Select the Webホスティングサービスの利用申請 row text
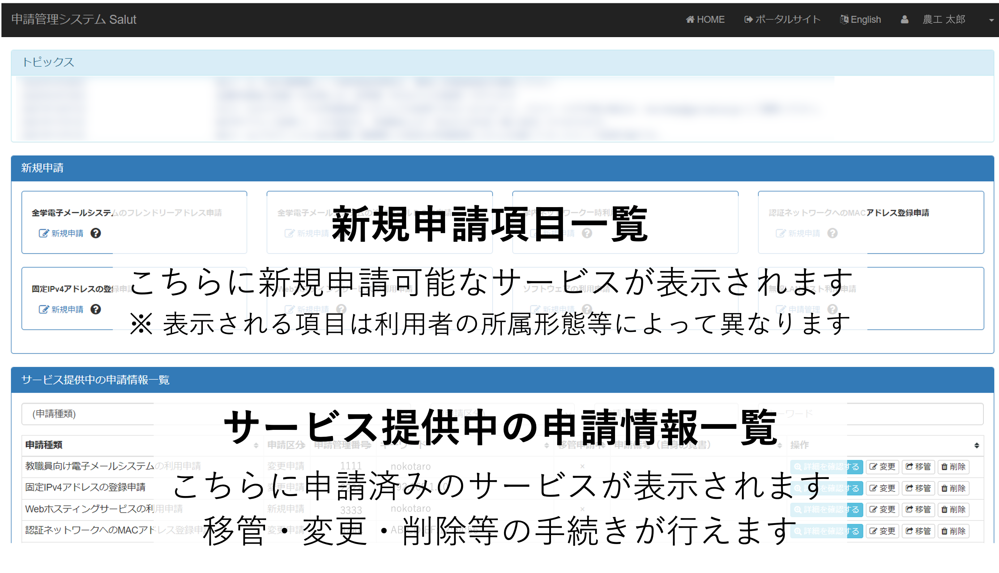The height and width of the screenshot is (573, 999). click(x=104, y=509)
